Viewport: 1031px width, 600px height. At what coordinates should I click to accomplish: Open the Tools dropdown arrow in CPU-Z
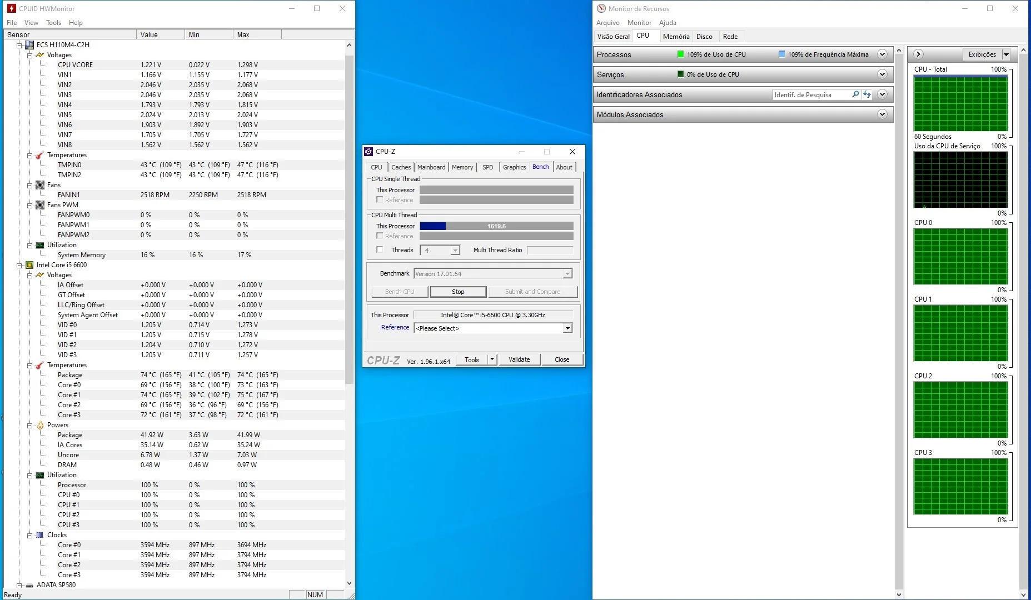[492, 359]
